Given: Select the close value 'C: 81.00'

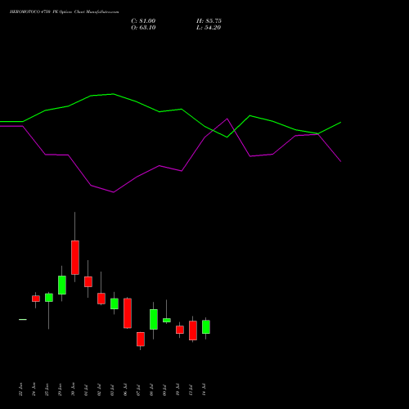Looking at the screenshot, I should (x=143, y=21).
